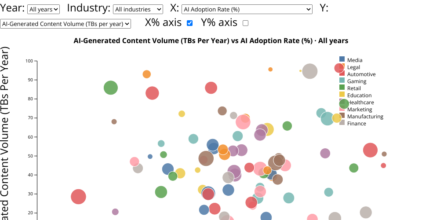Click the small orange bubble near 93 TBs

pos(147,74)
